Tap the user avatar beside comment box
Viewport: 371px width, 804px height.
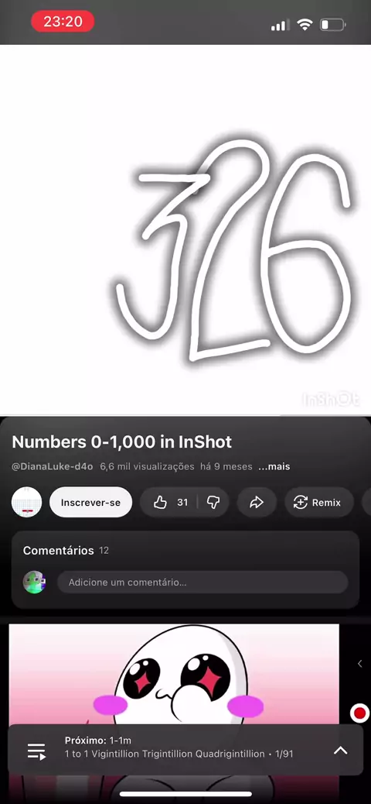[34, 582]
